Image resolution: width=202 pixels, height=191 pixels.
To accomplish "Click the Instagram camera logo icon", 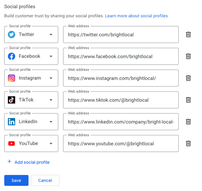I will point(11,78).
